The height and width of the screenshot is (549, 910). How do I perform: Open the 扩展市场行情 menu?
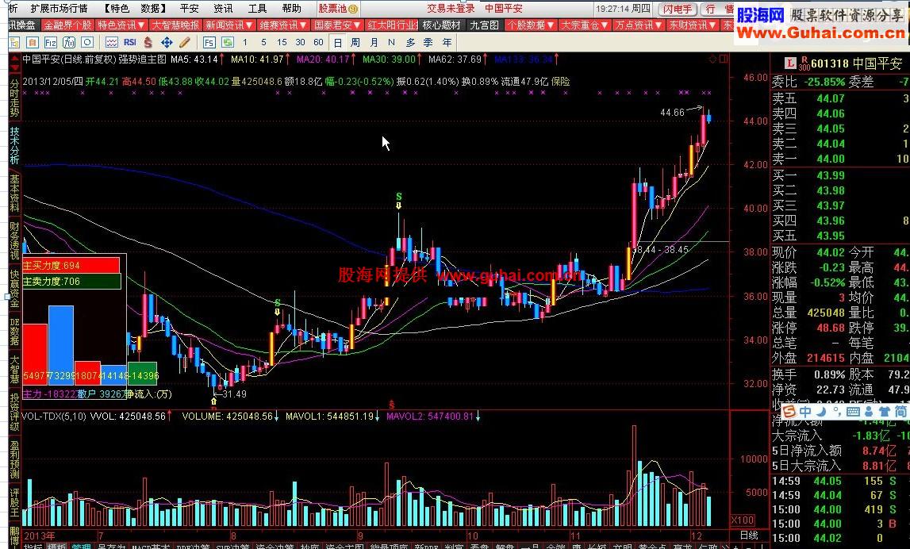point(60,9)
